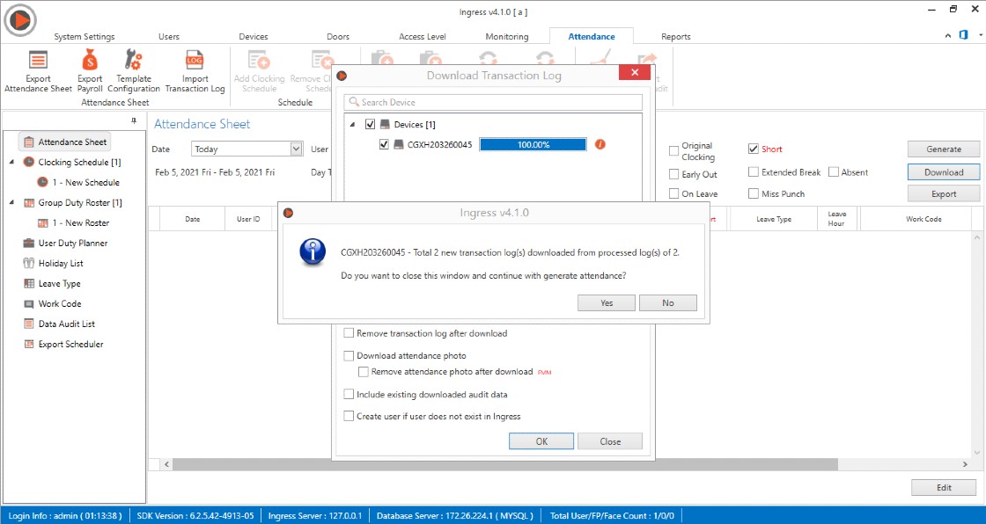This screenshot has height=524, width=986.
Task: Toggle the Absent checkbox
Action: 833,172
